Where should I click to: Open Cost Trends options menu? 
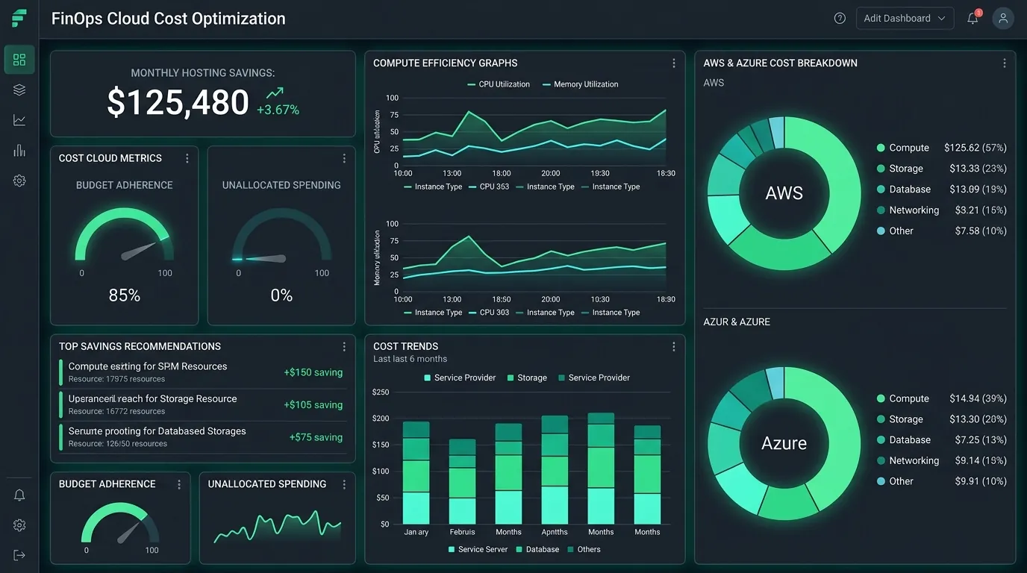coord(674,347)
